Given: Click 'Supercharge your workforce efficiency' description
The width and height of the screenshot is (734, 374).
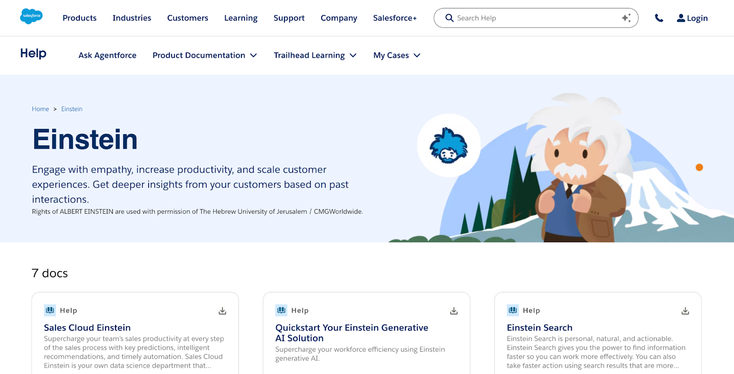Looking at the screenshot, I should coord(360,354).
